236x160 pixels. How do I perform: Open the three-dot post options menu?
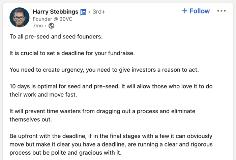pyautogui.click(x=222, y=11)
